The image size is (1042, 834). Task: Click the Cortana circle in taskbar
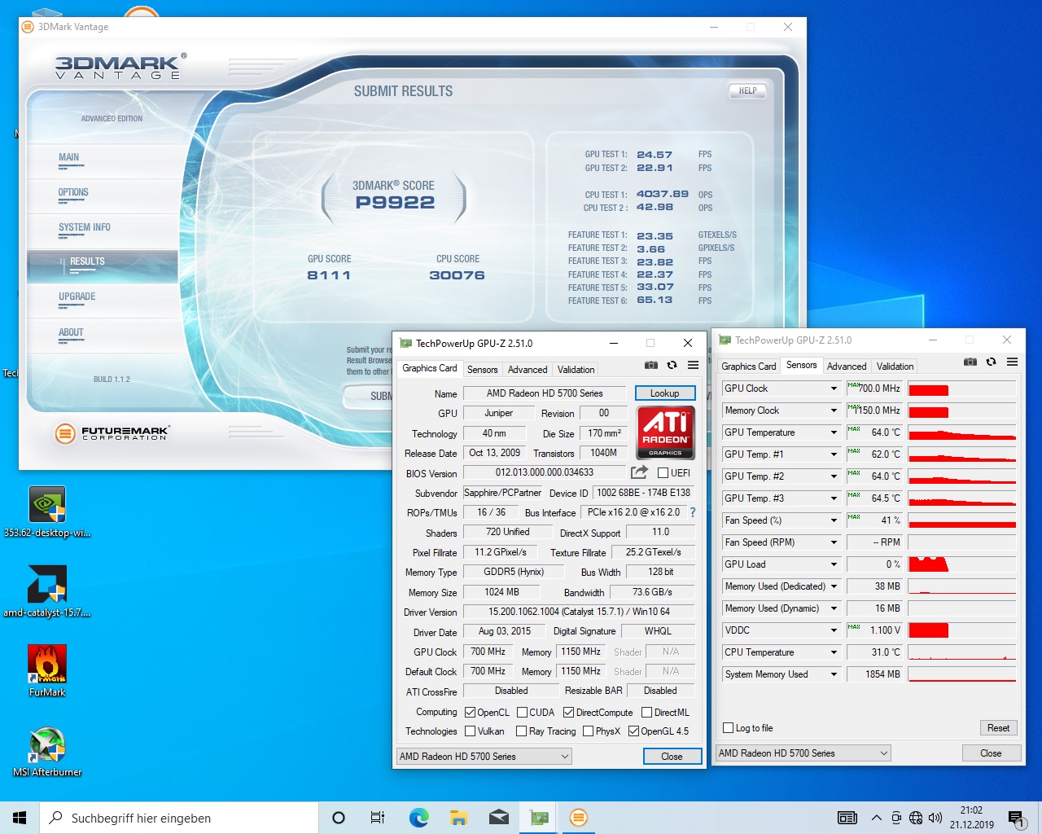click(339, 818)
